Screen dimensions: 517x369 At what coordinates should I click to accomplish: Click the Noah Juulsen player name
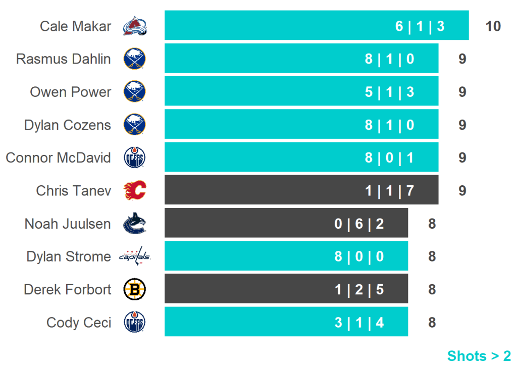click(68, 224)
